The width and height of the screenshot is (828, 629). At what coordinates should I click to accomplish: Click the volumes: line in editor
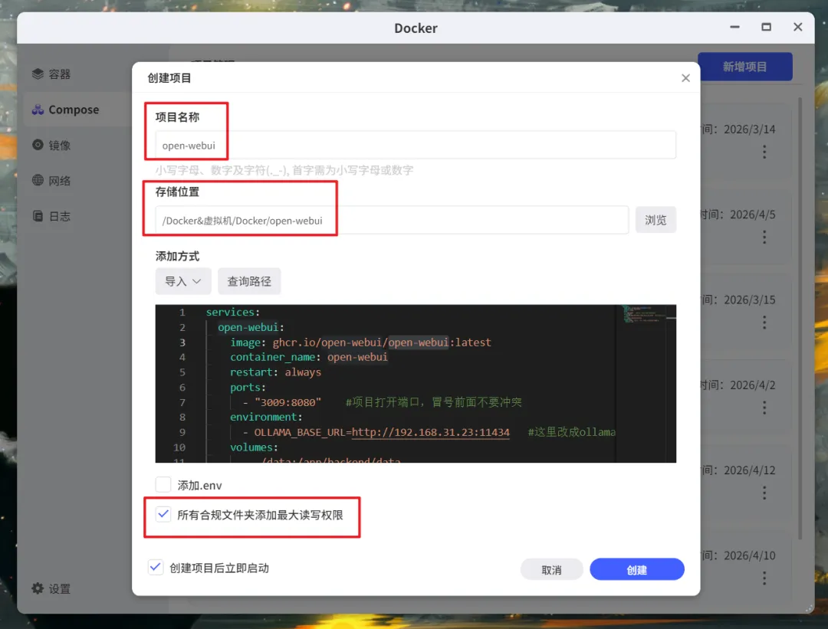[x=254, y=447]
